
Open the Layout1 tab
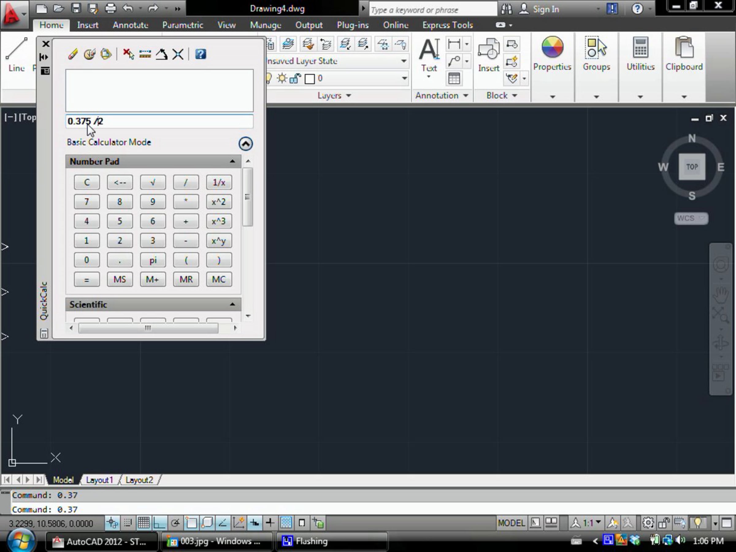coord(99,480)
